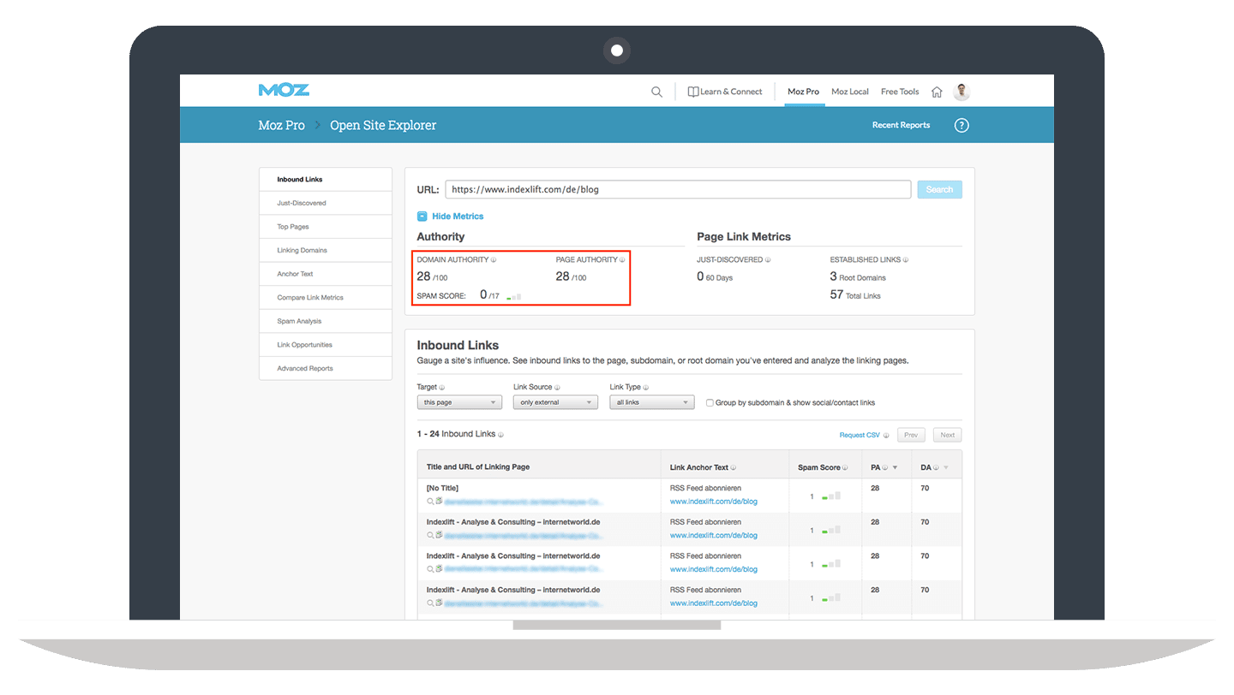Click info icon beside Request CSV

click(886, 435)
